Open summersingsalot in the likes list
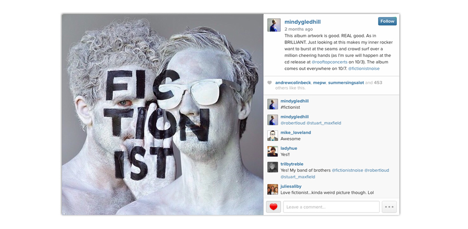Viewport: 468px width, 229px height. 346,83
